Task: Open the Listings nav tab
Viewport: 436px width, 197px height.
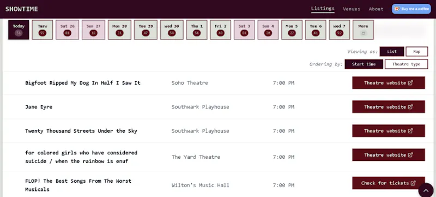Action: (323, 9)
